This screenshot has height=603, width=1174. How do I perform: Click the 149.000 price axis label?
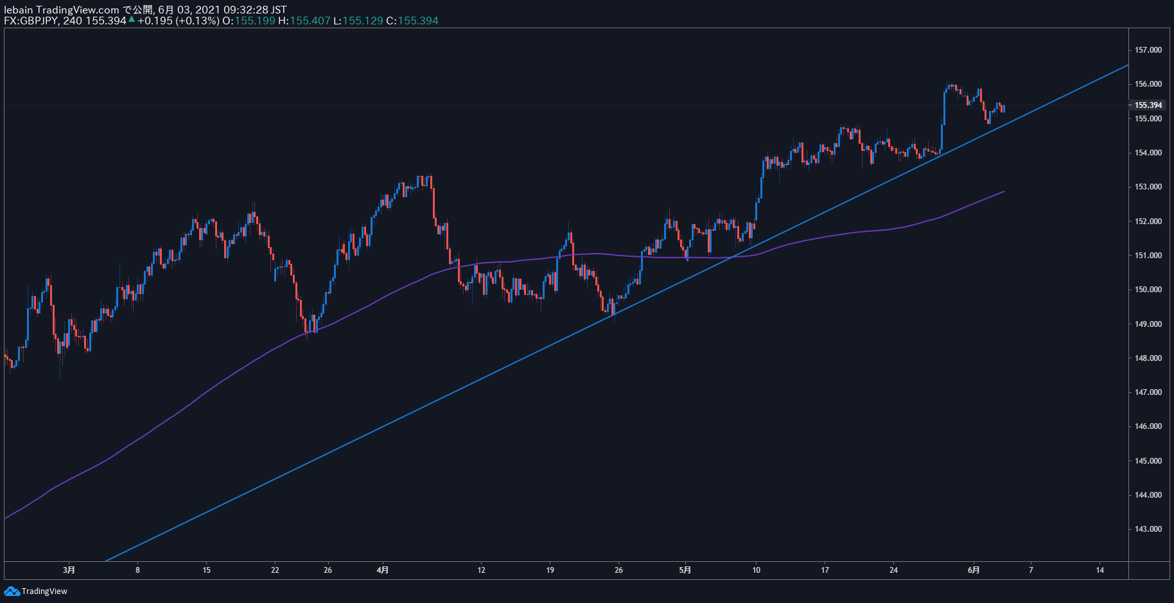tap(1148, 324)
